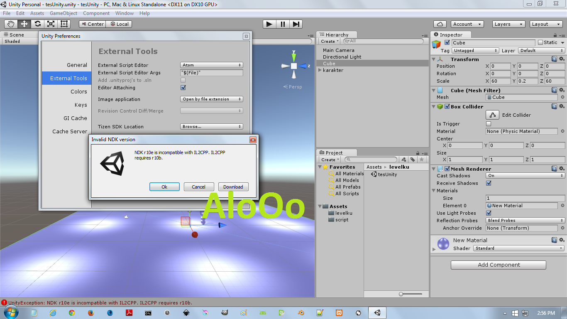Select the Hand tool in Unity toolbar
Screen dimensions: 567x319
(11, 24)
